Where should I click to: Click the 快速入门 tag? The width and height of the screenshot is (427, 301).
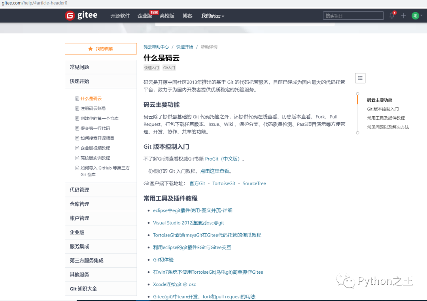pyautogui.click(x=151, y=68)
